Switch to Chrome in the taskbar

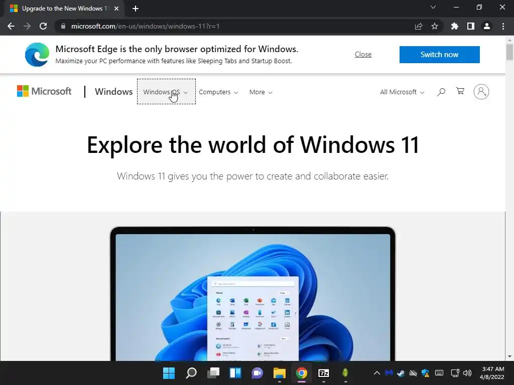302,373
